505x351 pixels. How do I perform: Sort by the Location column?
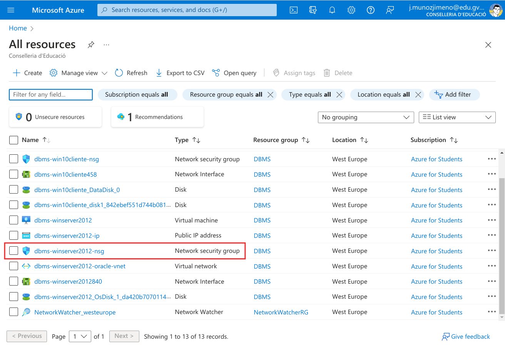(x=350, y=140)
